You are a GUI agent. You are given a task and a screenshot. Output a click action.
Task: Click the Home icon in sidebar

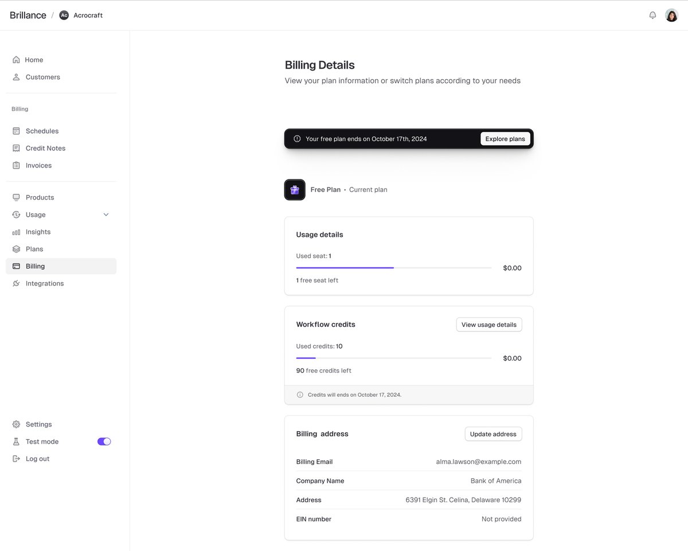pos(16,60)
